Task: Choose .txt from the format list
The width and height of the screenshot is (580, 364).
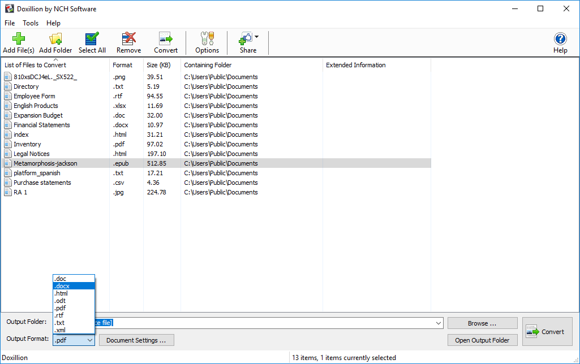Action: click(x=74, y=323)
